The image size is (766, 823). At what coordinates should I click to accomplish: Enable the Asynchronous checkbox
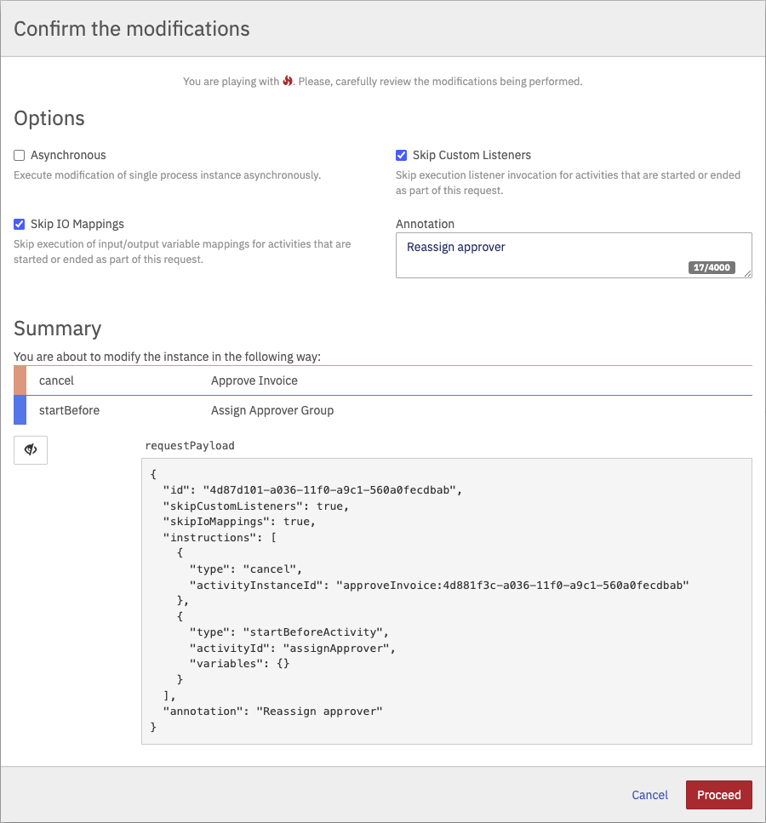pos(20,156)
